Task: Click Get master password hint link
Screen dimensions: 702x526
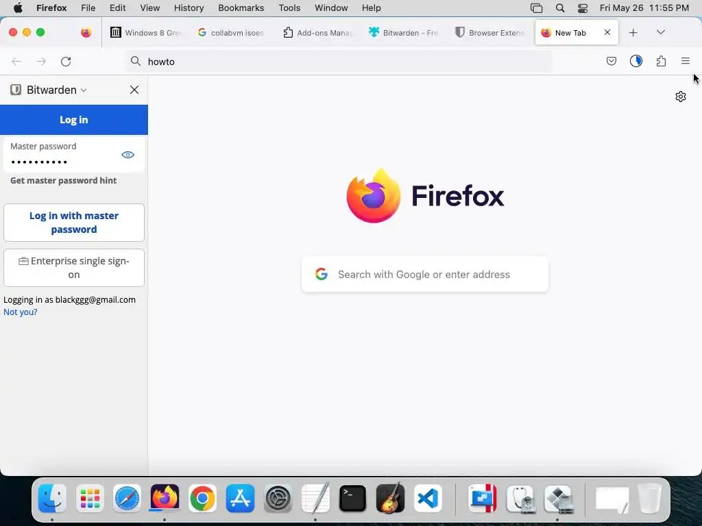Action: coord(64,180)
